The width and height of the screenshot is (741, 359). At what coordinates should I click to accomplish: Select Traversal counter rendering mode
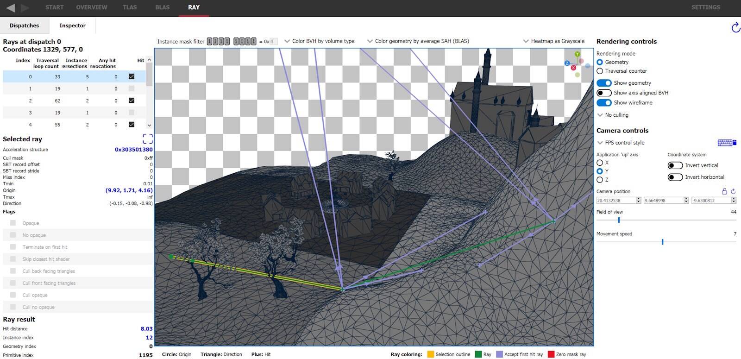[600, 71]
